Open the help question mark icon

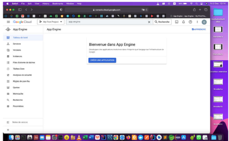190,22
